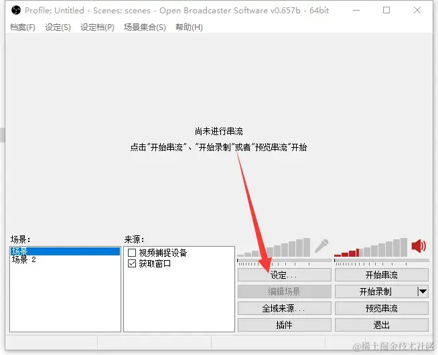438x355 pixels.
Task: Click the 编辑场景 button
Action: click(285, 291)
